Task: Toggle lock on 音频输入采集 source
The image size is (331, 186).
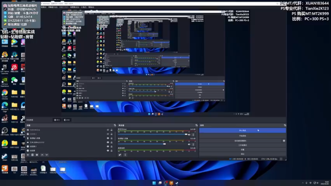Action: (111, 138)
